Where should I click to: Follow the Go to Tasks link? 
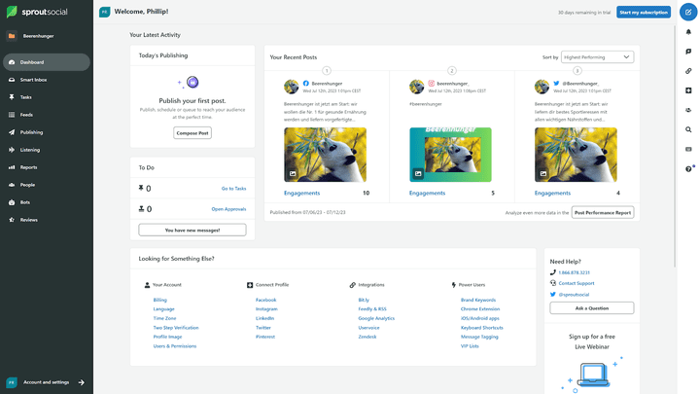(234, 189)
